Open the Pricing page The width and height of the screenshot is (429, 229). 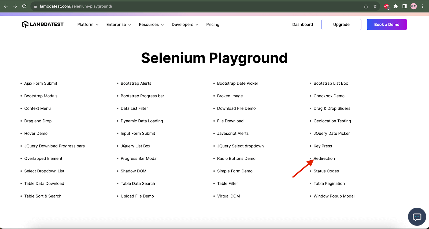point(213,25)
